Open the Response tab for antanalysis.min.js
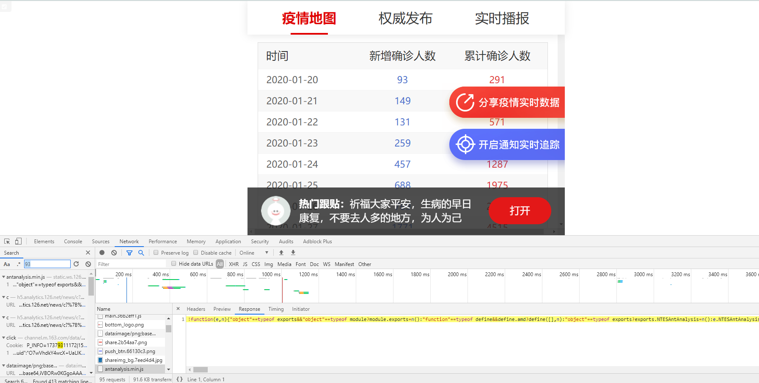The width and height of the screenshot is (759, 383). [x=249, y=309]
